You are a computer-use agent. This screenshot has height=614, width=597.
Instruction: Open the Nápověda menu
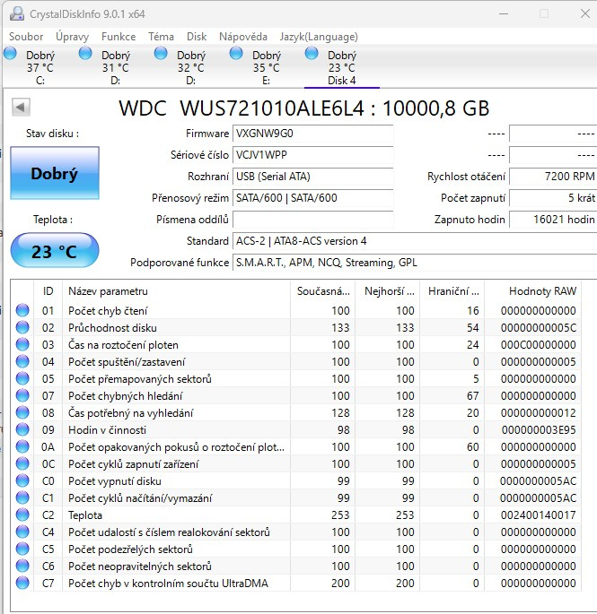pyautogui.click(x=243, y=37)
